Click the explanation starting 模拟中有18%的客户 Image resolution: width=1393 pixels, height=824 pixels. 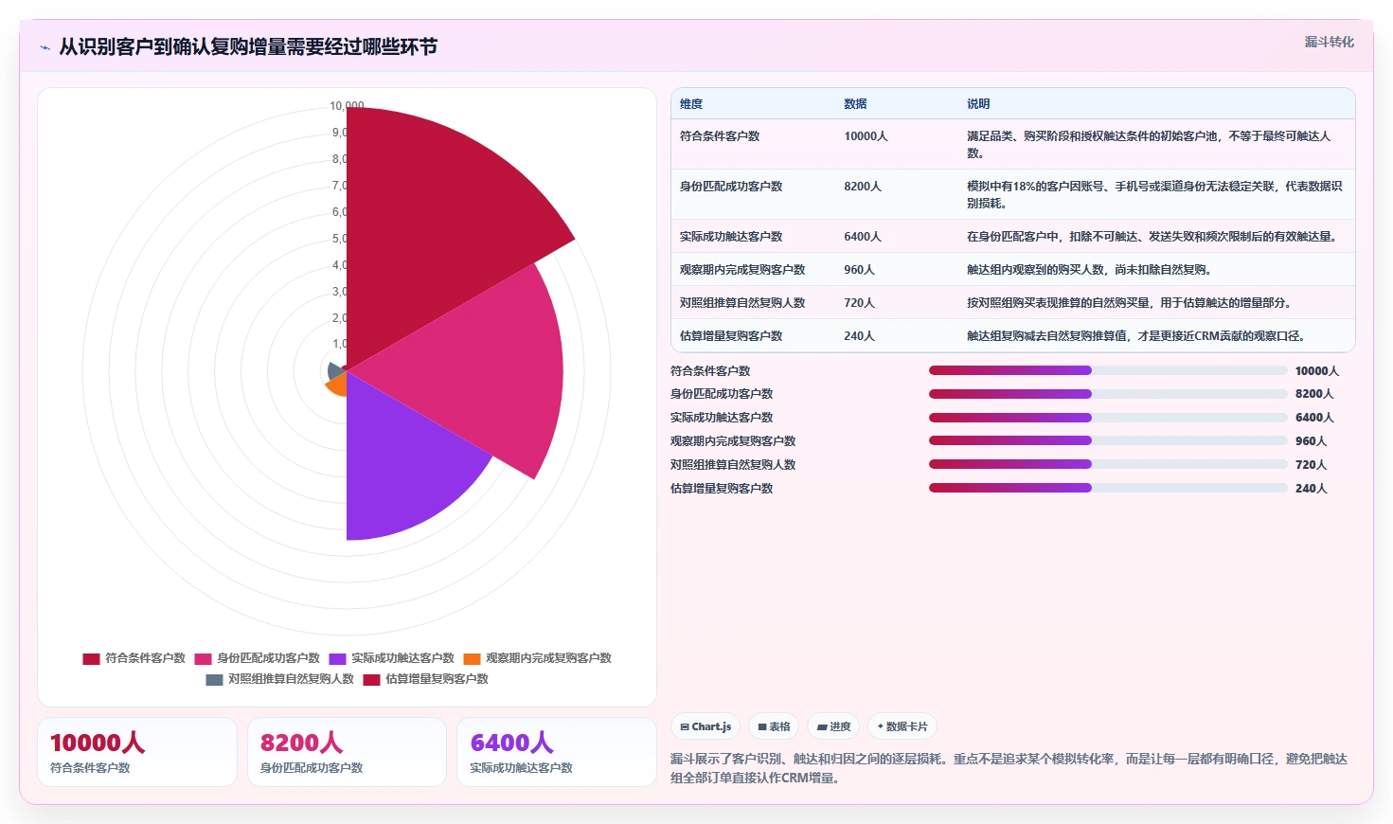tap(1154, 195)
